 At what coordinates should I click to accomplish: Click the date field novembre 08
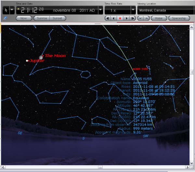point(64,10)
